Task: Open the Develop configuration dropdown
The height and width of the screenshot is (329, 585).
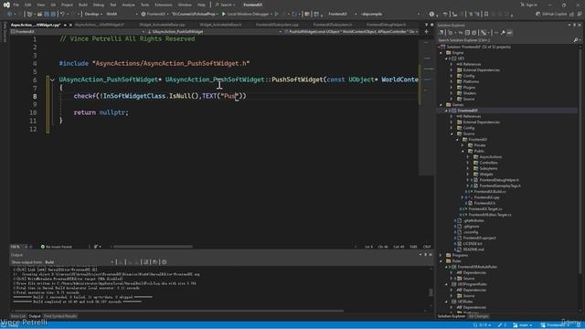Action: pos(93,14)
